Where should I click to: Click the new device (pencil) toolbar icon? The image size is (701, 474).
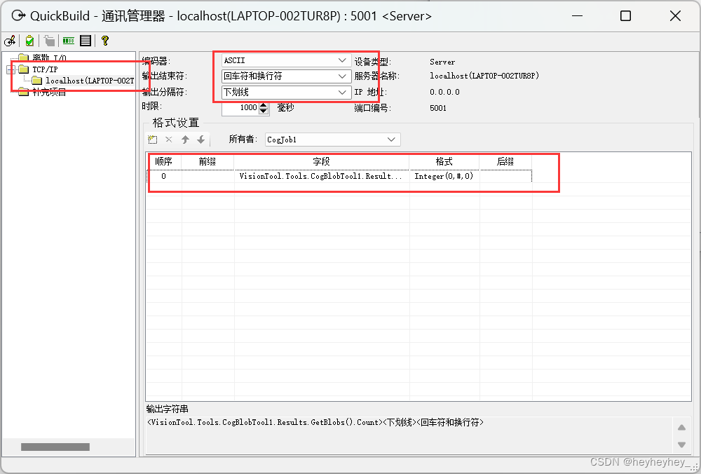click(10, 41)
